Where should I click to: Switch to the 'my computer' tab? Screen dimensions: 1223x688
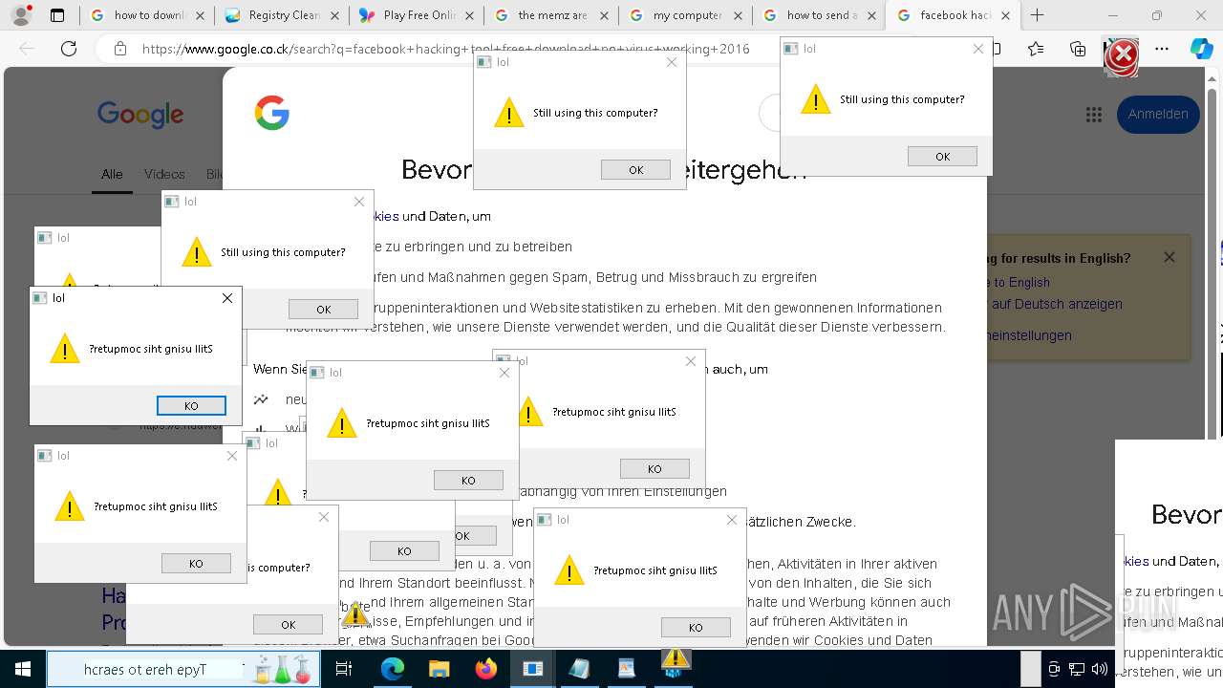click(685, 15)
